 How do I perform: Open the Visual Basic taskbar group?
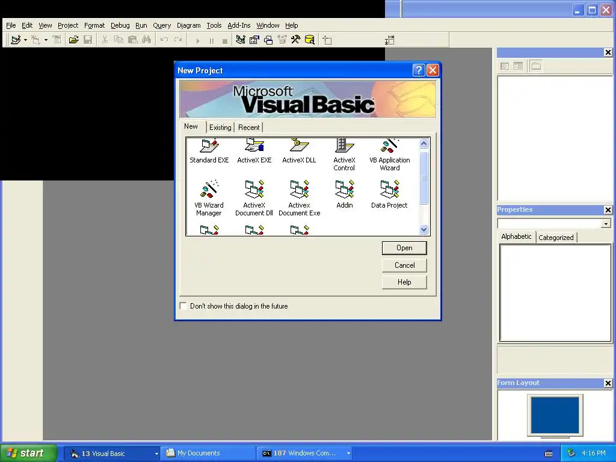point(112,454)
